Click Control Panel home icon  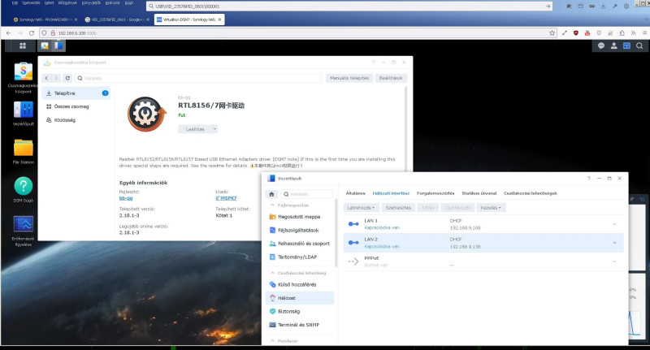[x=271, y=194]
